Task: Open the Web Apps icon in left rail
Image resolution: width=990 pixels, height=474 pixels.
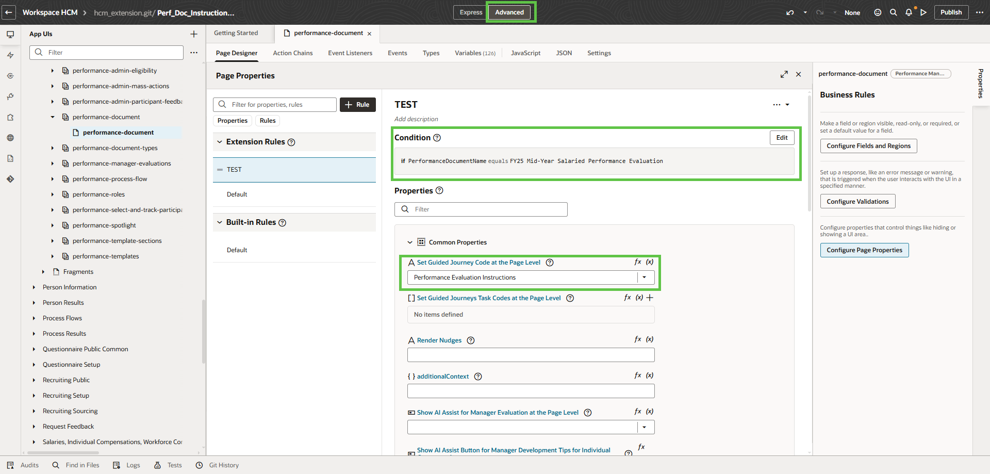Action: [x=10, y=35]
